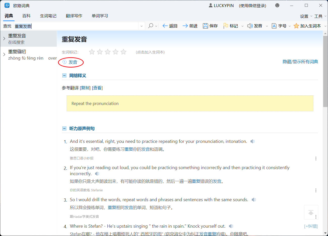Expand the 重复缝纫 list entry chevron

click(4, 54)
